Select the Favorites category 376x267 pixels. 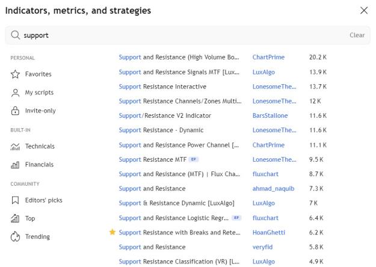pyautogui.click(x=39, y=74)
